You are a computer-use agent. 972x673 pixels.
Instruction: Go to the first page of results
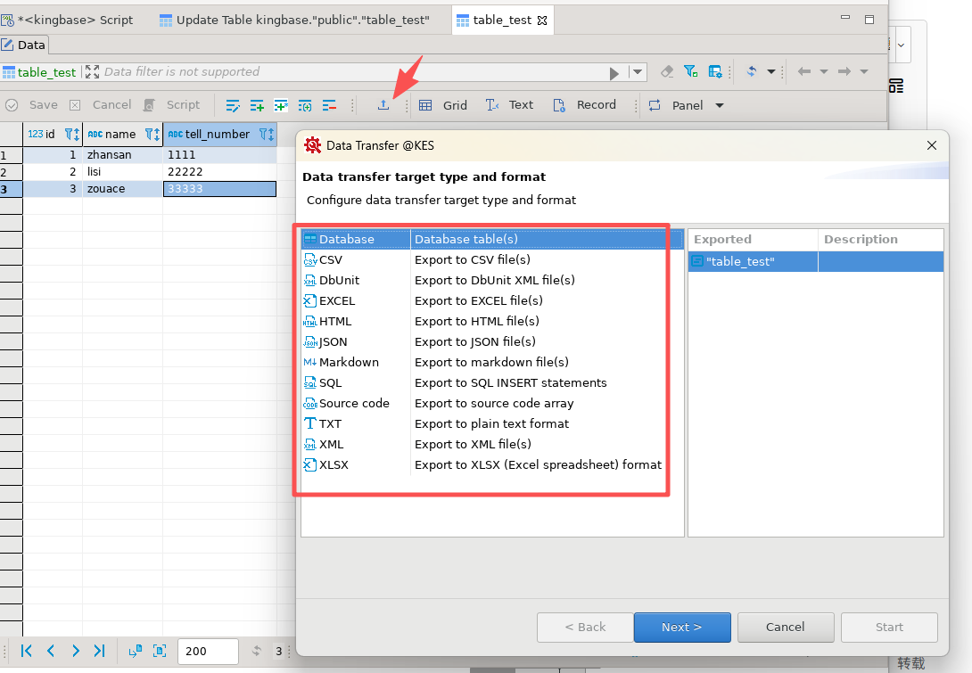point(27,651)
